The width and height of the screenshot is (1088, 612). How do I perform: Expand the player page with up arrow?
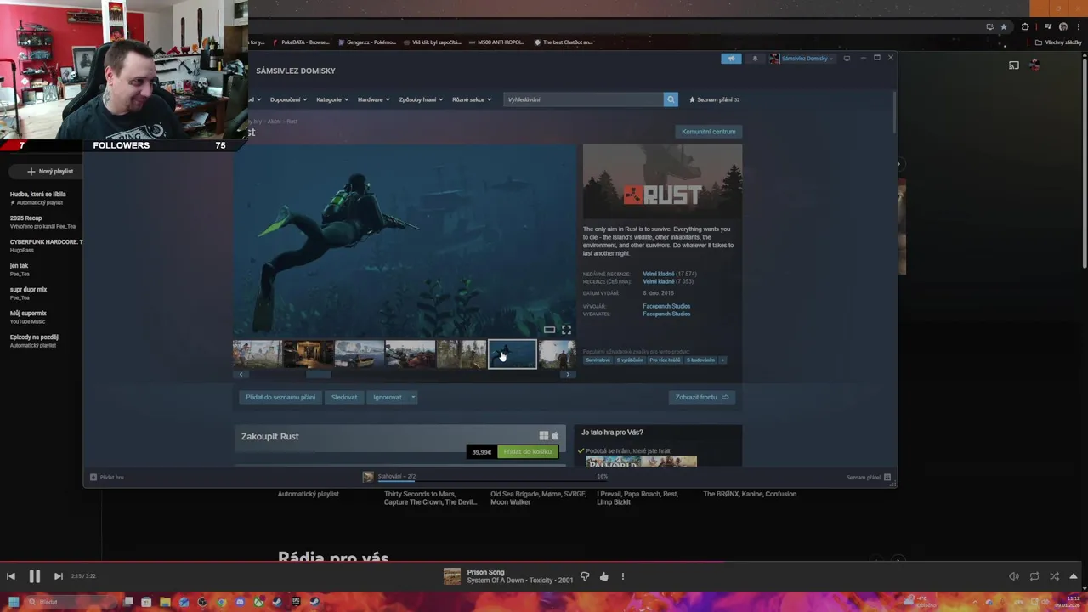pyautogui.click(x=1074, y=576)
